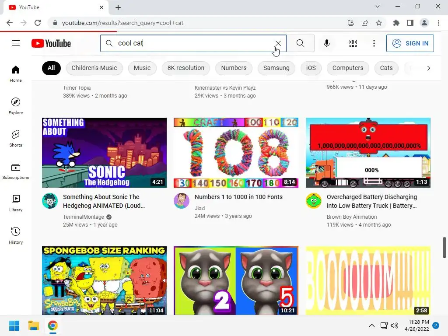Open Brown Boy Animation channel link
Screen dimensions: 448x336
(352, 217)
